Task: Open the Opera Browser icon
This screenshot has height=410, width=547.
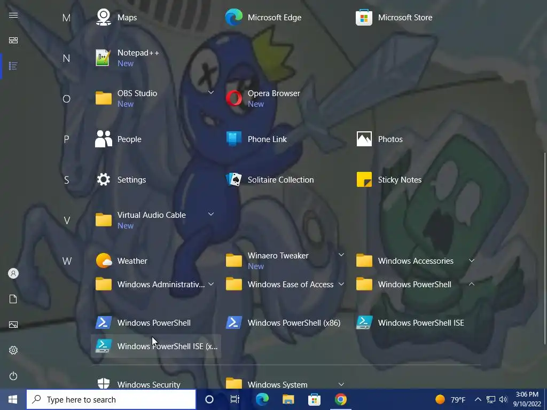Action: click(x=233, y=99)
